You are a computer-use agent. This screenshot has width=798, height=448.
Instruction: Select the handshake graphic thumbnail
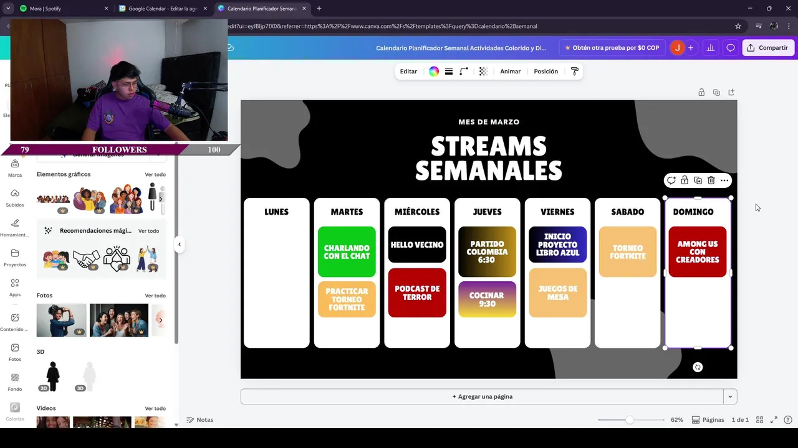tap(86, 258)
